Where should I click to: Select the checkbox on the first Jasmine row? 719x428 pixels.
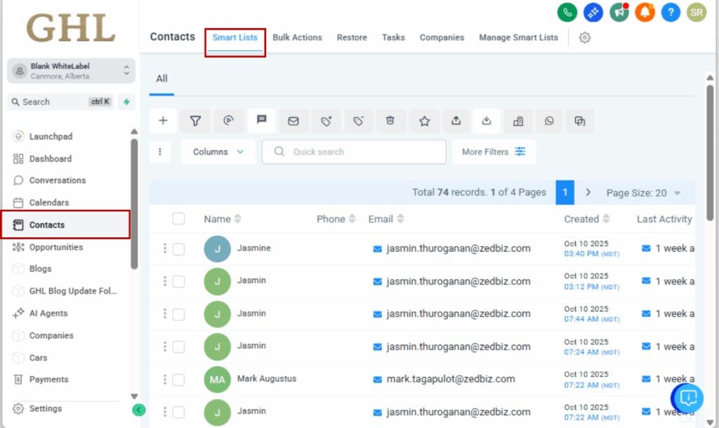[178, 248]
